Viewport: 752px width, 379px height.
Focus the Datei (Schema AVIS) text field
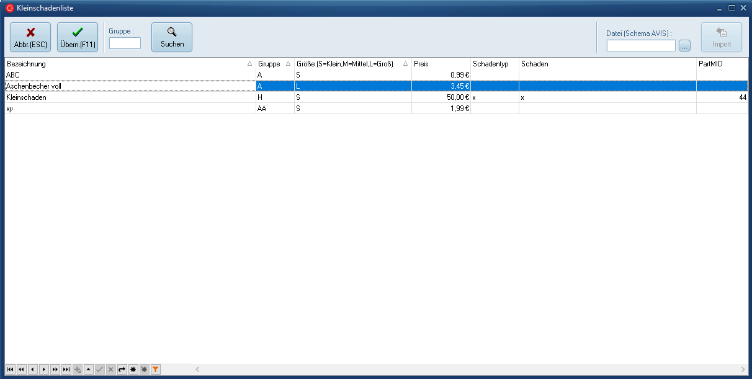[x=640, y=45]
